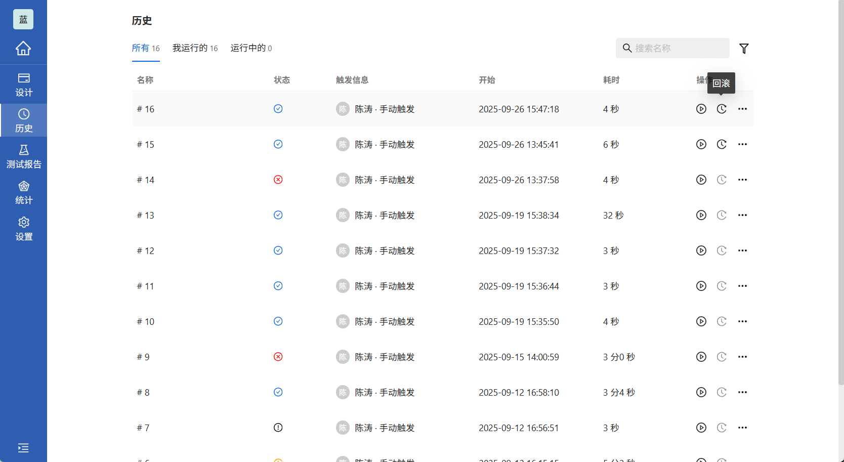Open more actions for build #13

[742, 215]
